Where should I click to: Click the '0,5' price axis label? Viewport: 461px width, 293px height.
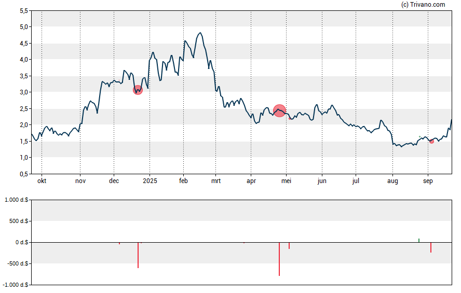pyautogui.click(x=24, y=174)
